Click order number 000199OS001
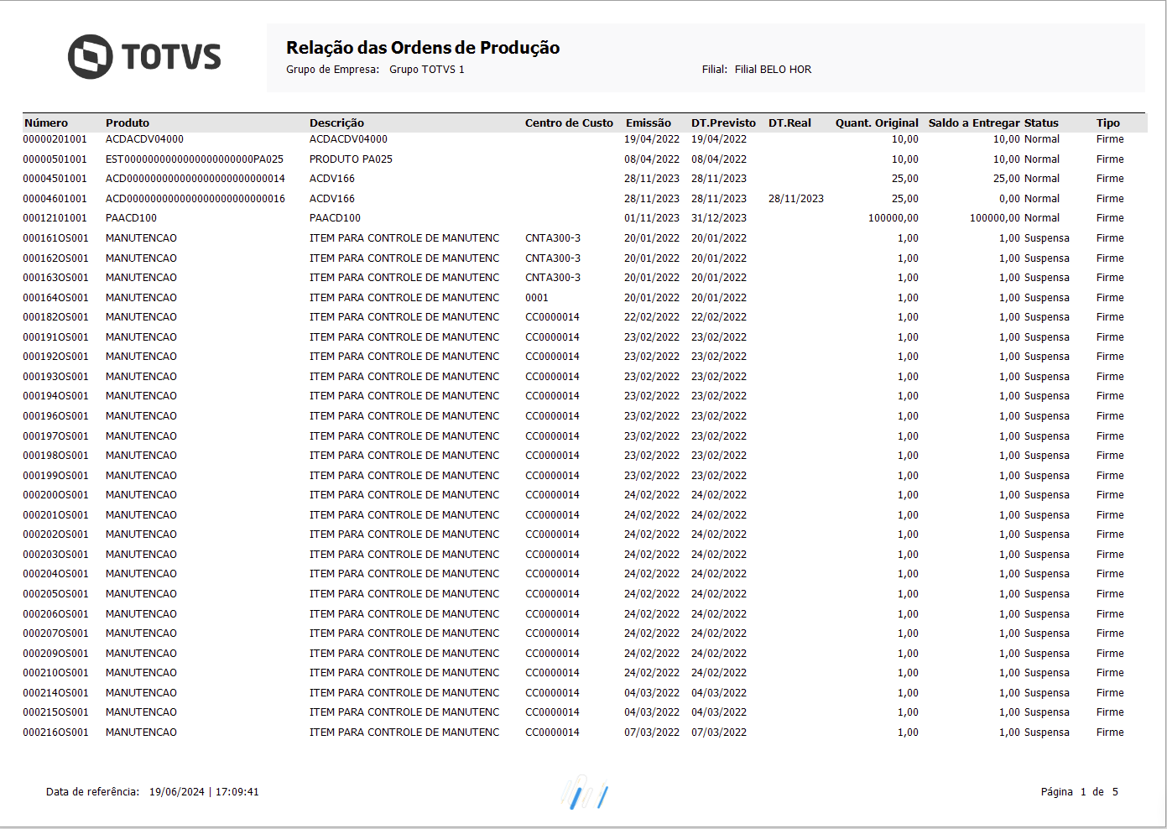1167x829 pixels. 55,476
